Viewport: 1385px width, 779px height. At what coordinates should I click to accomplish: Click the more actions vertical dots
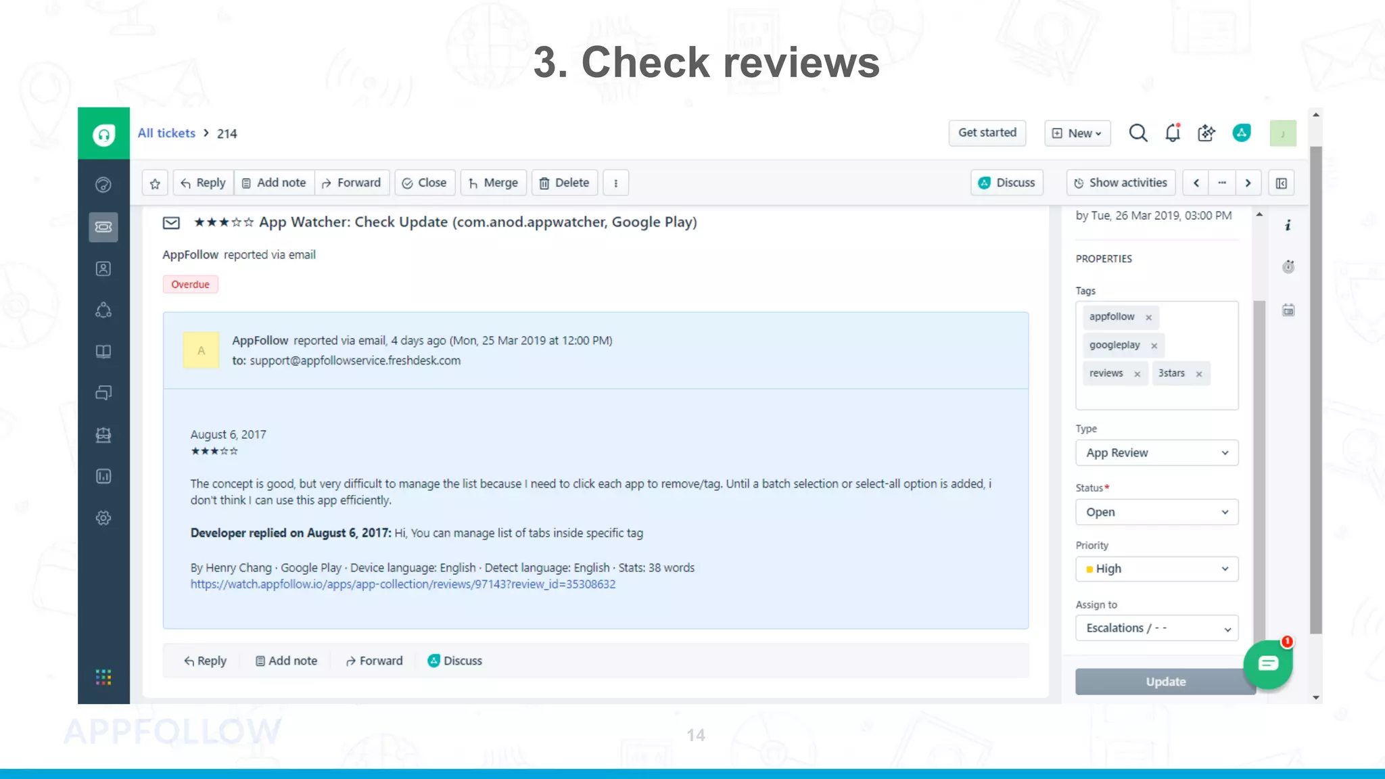(615, 183)
